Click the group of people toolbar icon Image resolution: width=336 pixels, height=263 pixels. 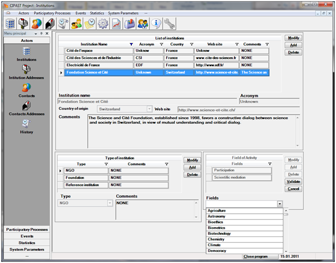pos(77,23)
